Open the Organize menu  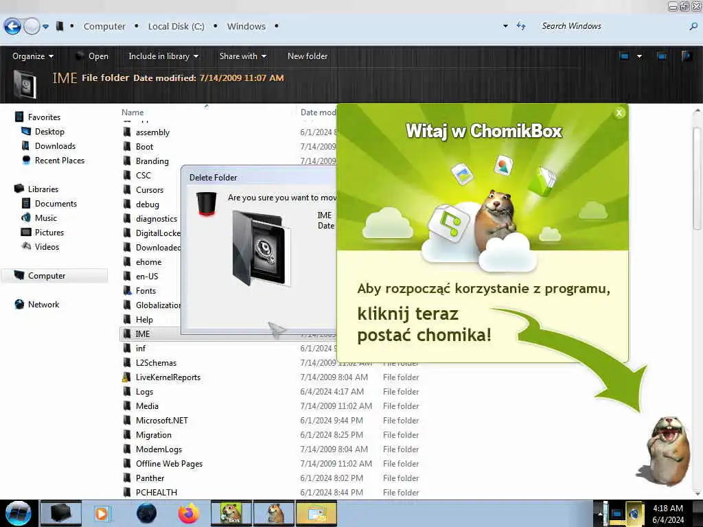[33, 56]
